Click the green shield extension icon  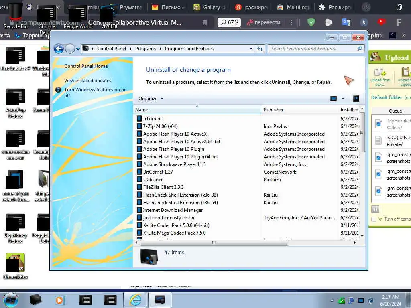click(x=311, y=22)
